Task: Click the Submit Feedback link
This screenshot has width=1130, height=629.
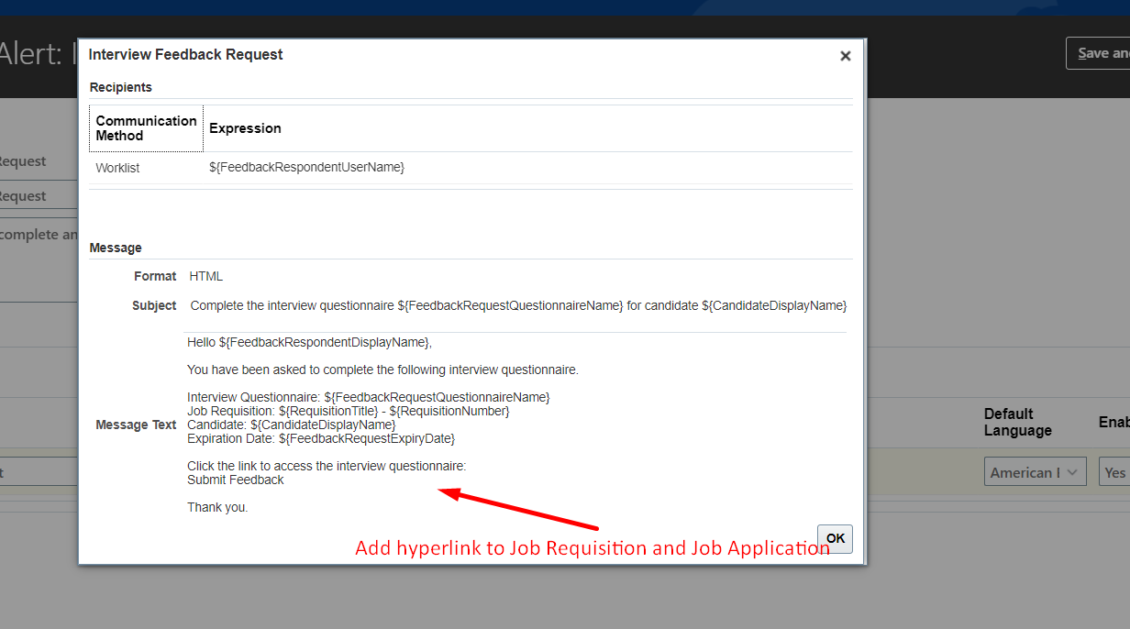Action: (x=235, y=479)
